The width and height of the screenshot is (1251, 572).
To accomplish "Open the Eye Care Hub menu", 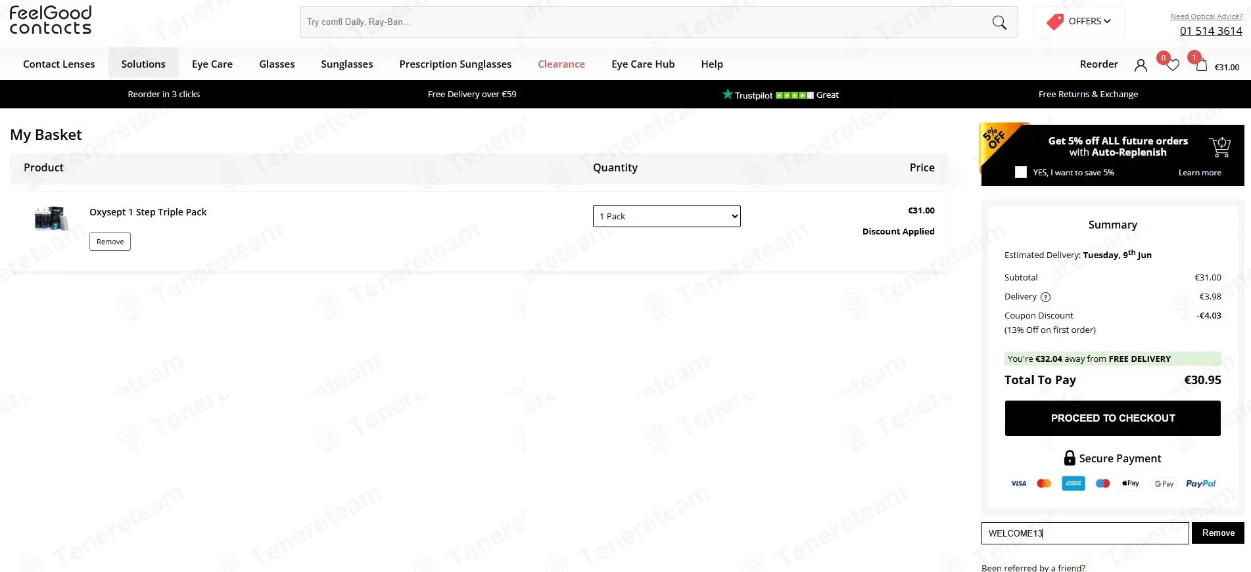I will coord(643,64).
